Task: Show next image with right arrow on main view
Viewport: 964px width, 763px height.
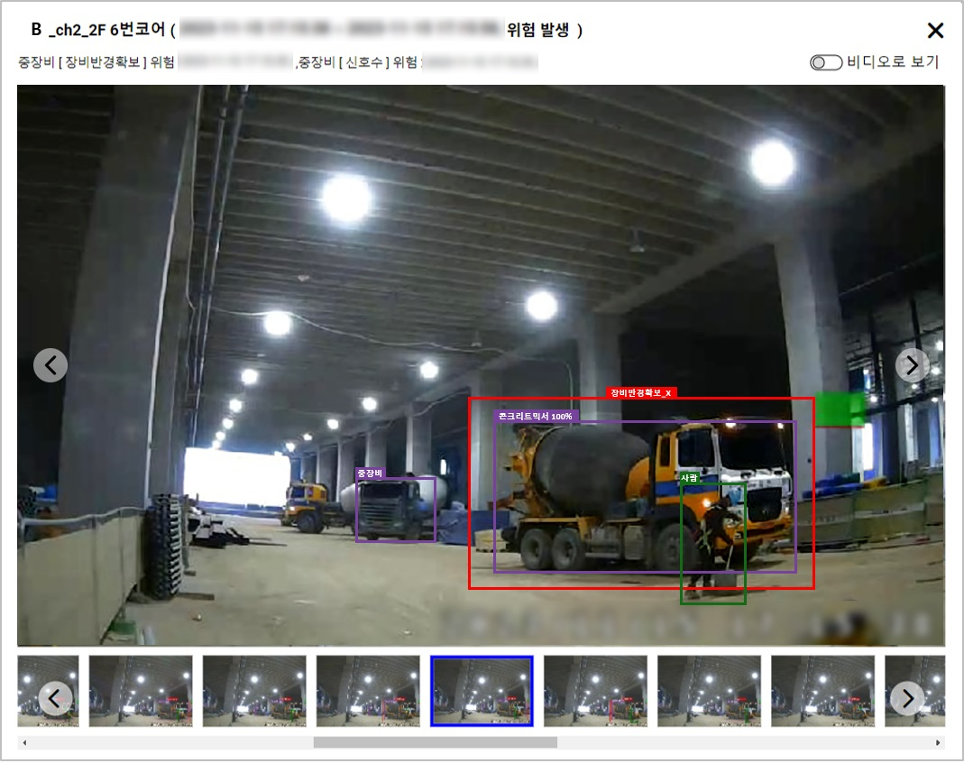Action: click(x=912, y=365)
